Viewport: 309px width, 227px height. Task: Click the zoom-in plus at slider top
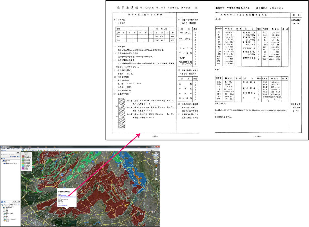pyautogui.click(x=156, y=169)
